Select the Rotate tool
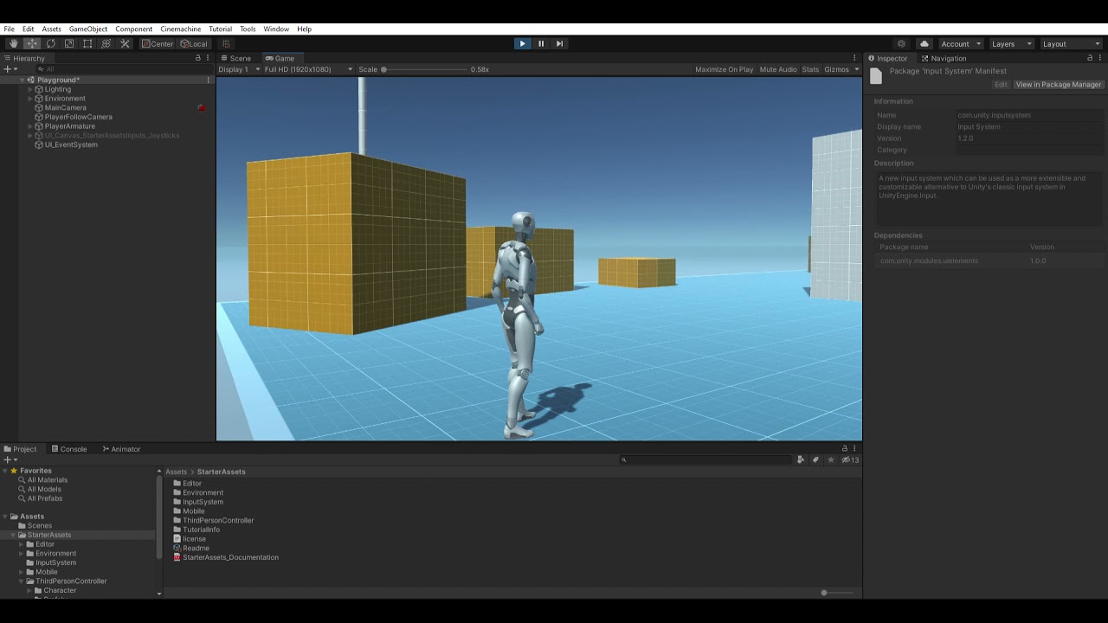 coord(51,43)
